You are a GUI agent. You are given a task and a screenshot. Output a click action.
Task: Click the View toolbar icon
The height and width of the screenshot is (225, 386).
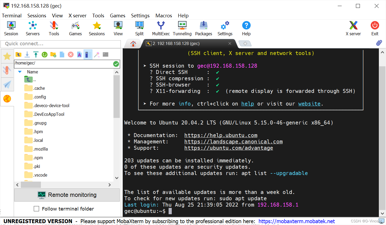click(x=118, y=28)
